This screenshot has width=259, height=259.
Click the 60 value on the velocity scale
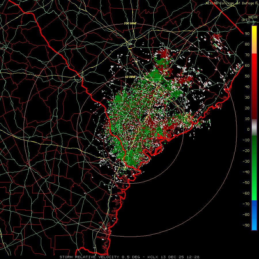pos(247,66)
